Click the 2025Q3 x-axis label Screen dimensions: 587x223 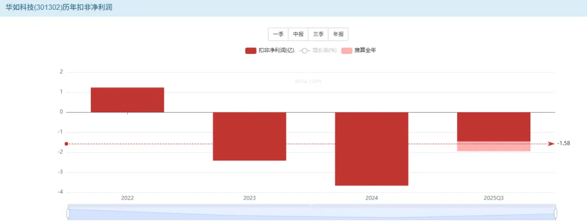(494, 198)
